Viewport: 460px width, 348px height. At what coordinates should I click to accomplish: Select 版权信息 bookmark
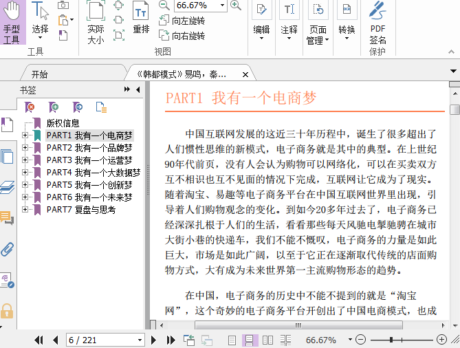point(63,123)
